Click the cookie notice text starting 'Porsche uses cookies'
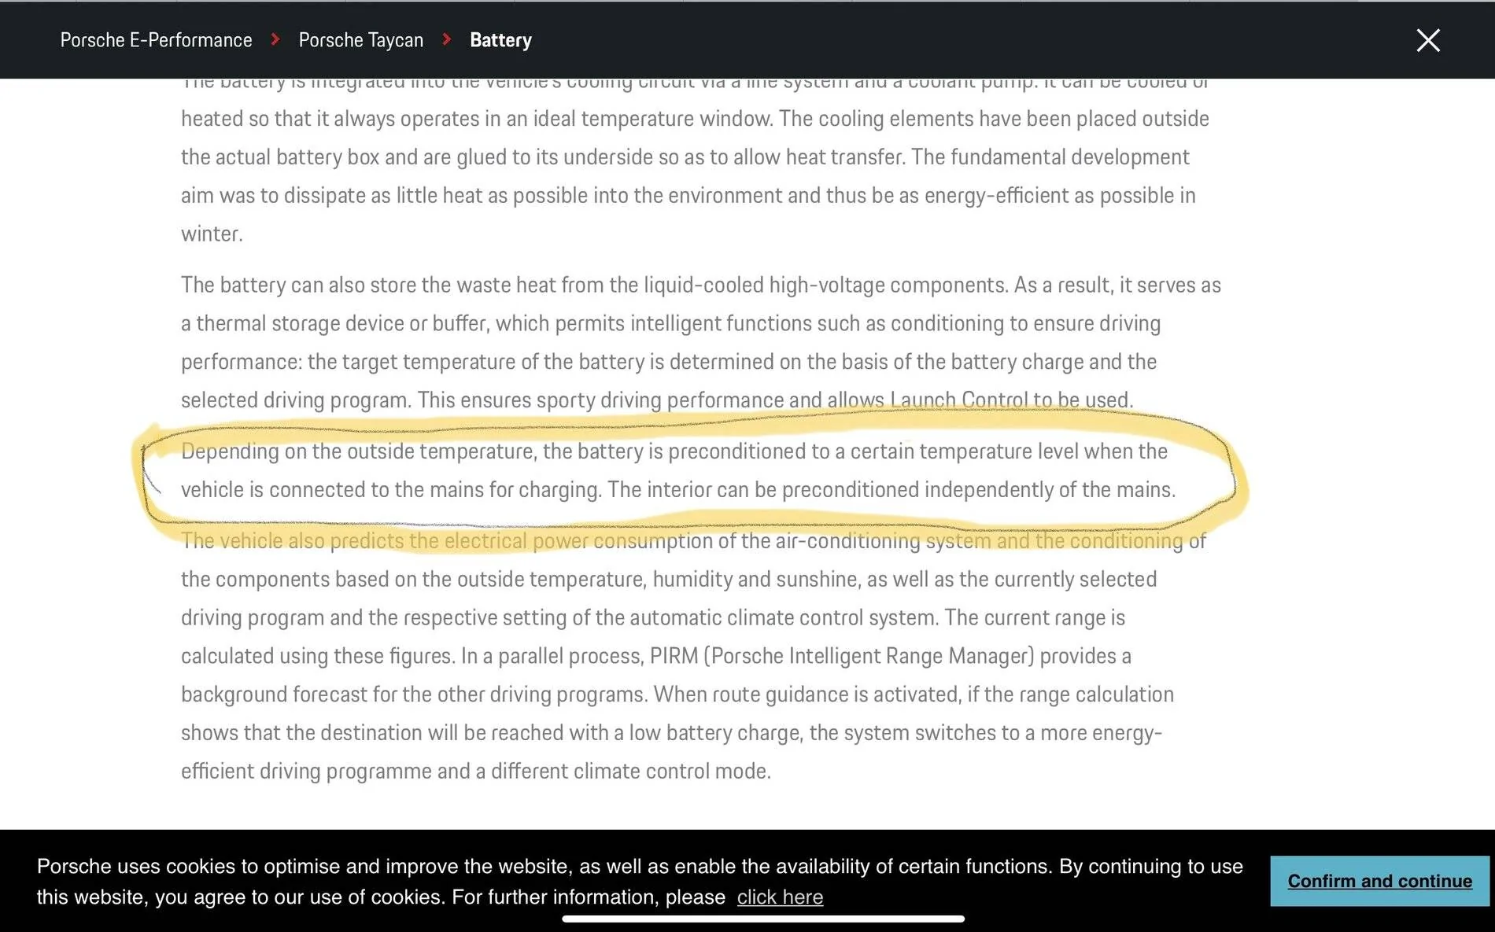This screenshot has height=932, width=1495. point(639,882)
